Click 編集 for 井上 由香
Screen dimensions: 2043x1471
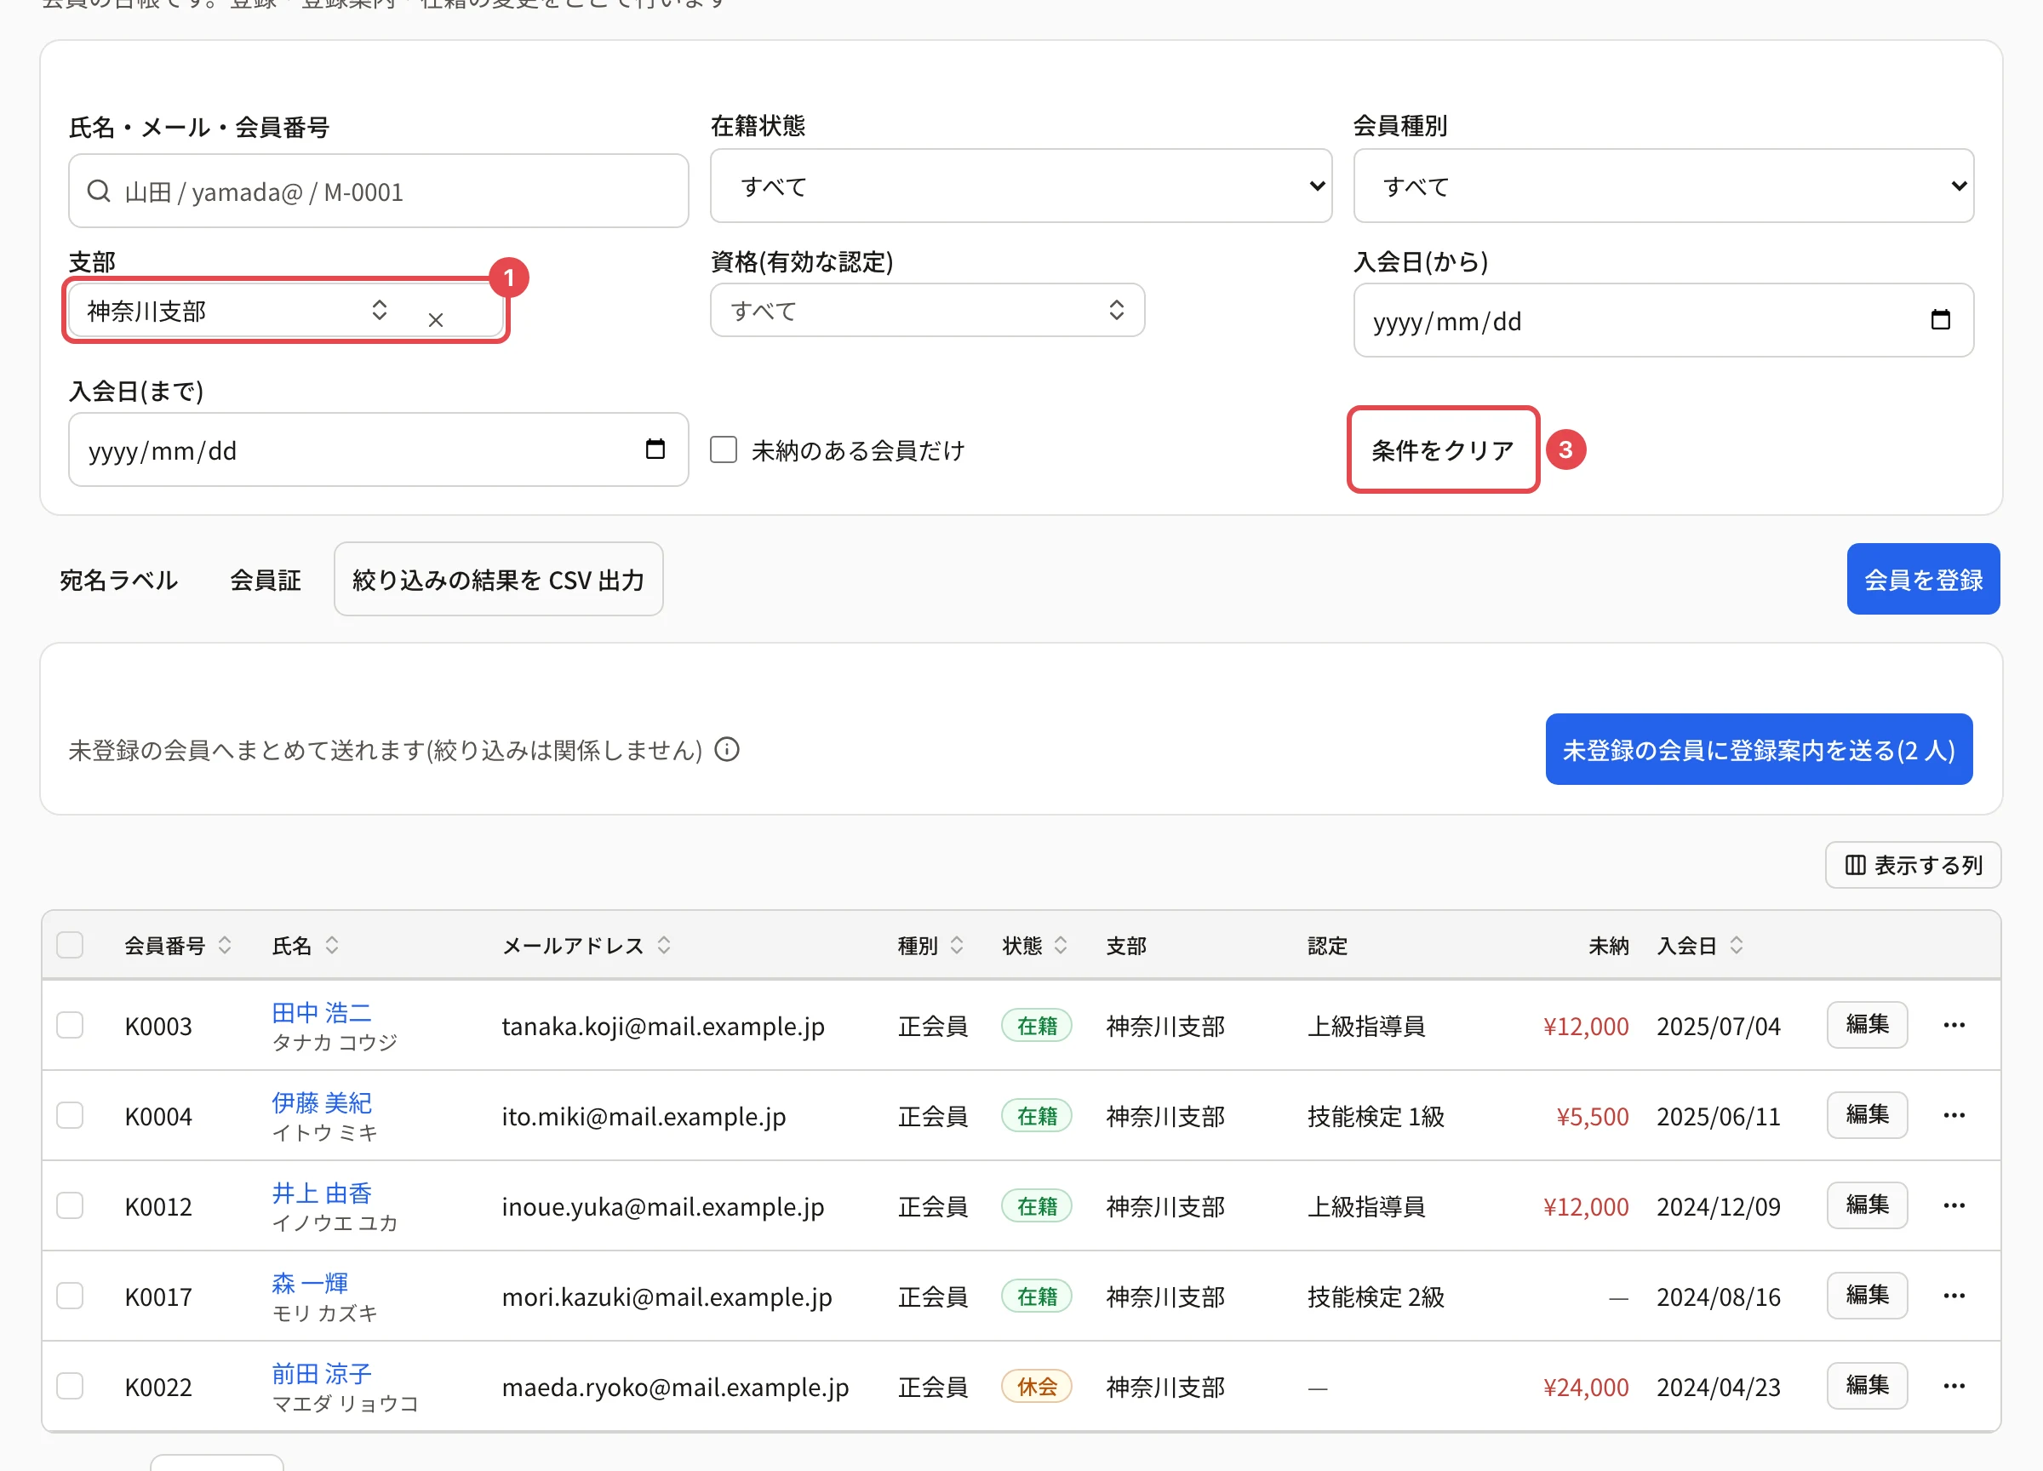pyautogui.click(x=1867, y=1205)
